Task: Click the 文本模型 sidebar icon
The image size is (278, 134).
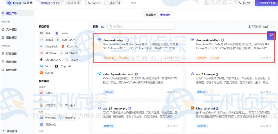Action: click(x=3, y=29)
